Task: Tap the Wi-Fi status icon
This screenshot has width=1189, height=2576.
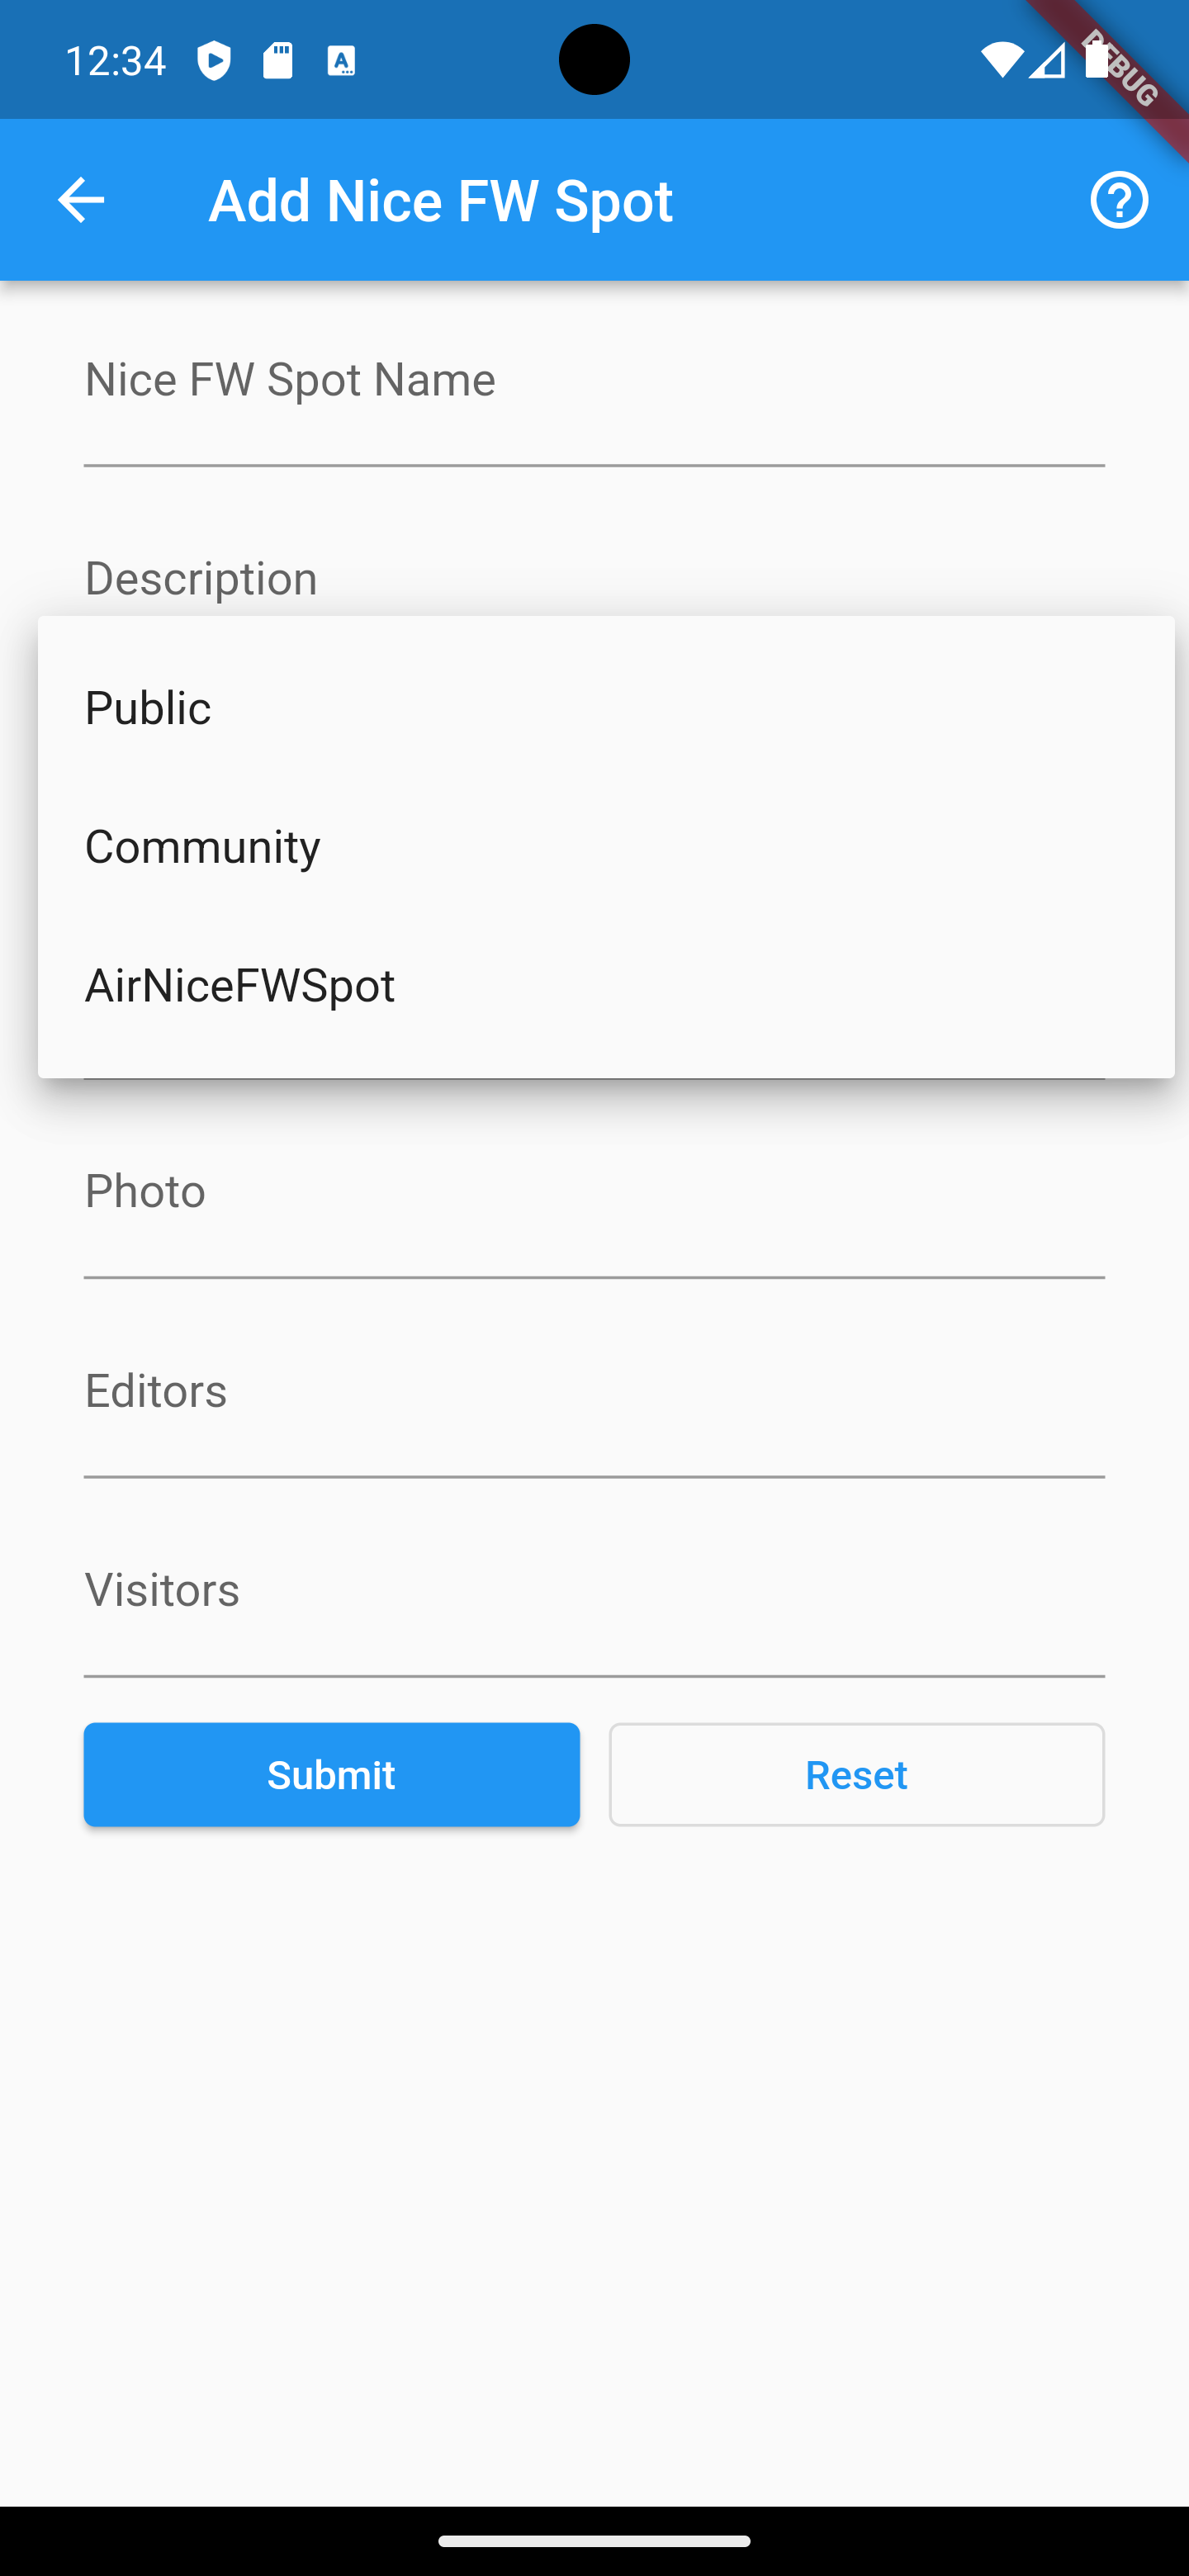Action: (x=999, y=61)
